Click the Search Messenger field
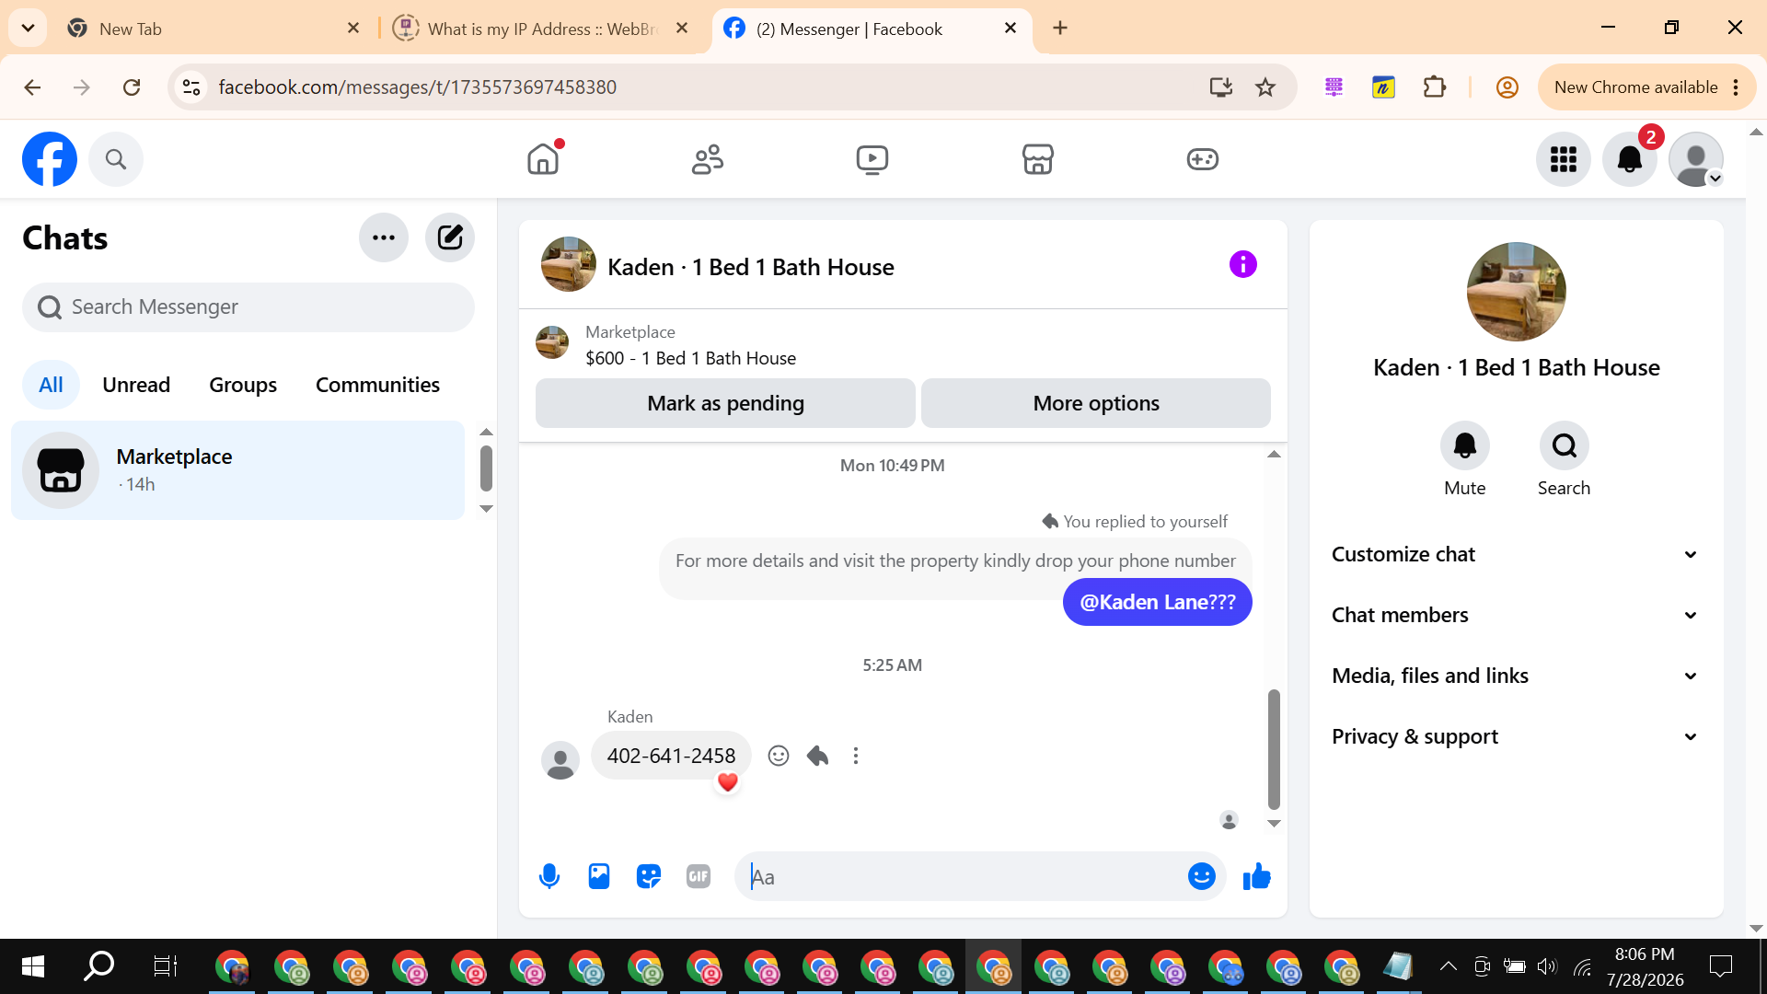 [x=248, y=307]
